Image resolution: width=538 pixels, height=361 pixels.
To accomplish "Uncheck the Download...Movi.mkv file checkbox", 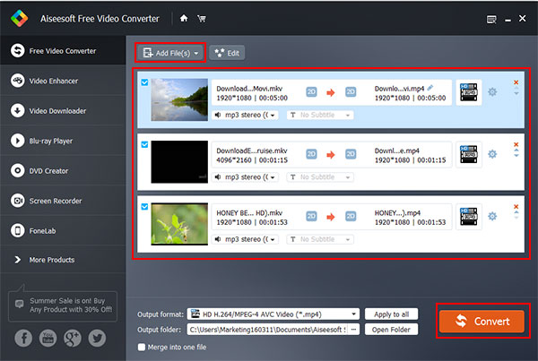I will 144,82.
